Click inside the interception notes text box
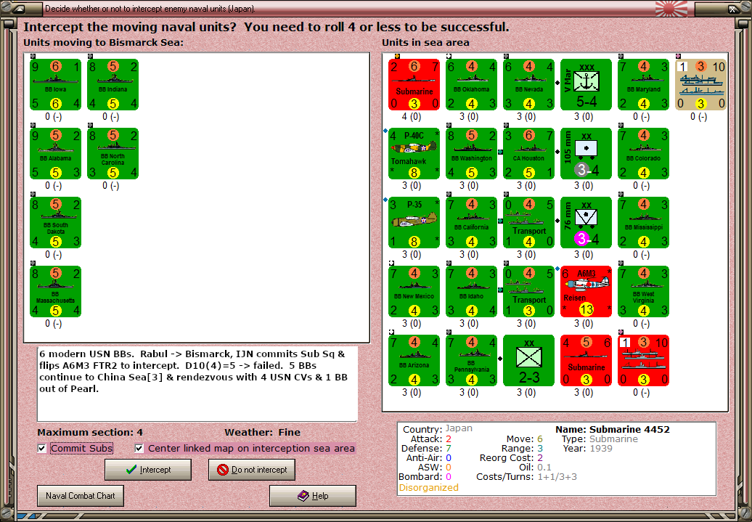The width and height of the screenshot is (752, 522). [197, 384]
